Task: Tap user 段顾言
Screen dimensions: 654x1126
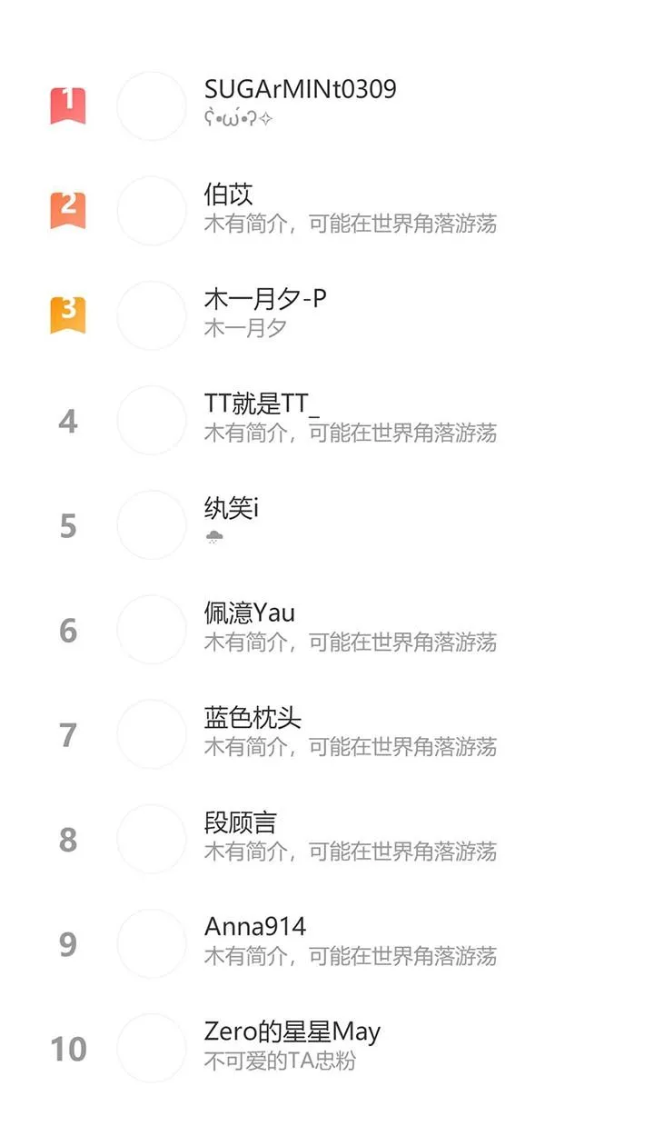Action: [x=240, y=822]
